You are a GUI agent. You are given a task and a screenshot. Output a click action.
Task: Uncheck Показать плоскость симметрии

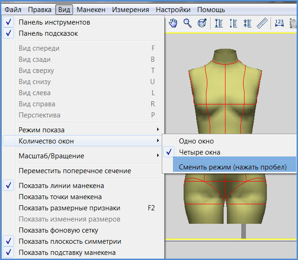pos(70,241)
